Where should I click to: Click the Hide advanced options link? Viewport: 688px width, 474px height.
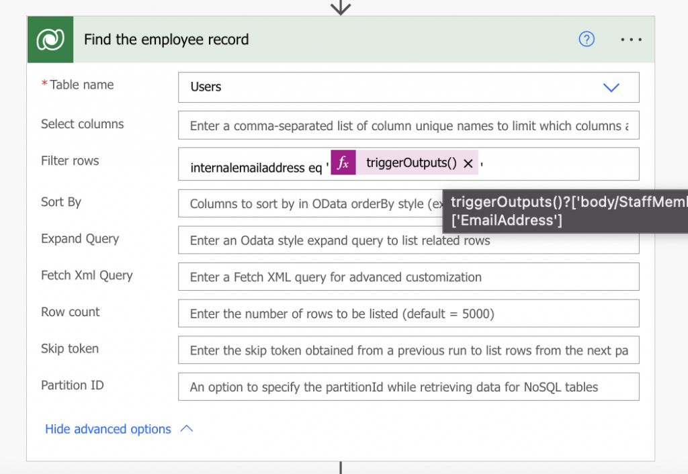pos(108,429)
